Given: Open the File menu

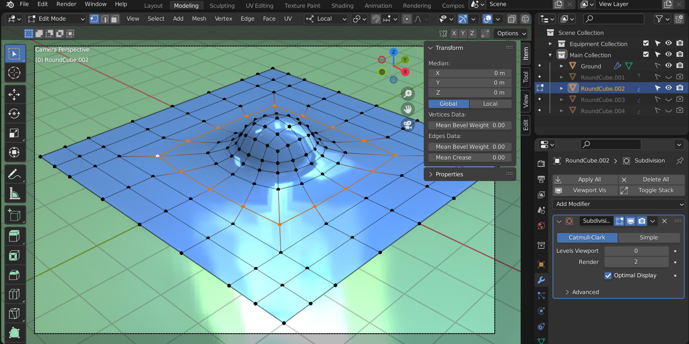Looking at the screenshot, I should pos(24,4).
